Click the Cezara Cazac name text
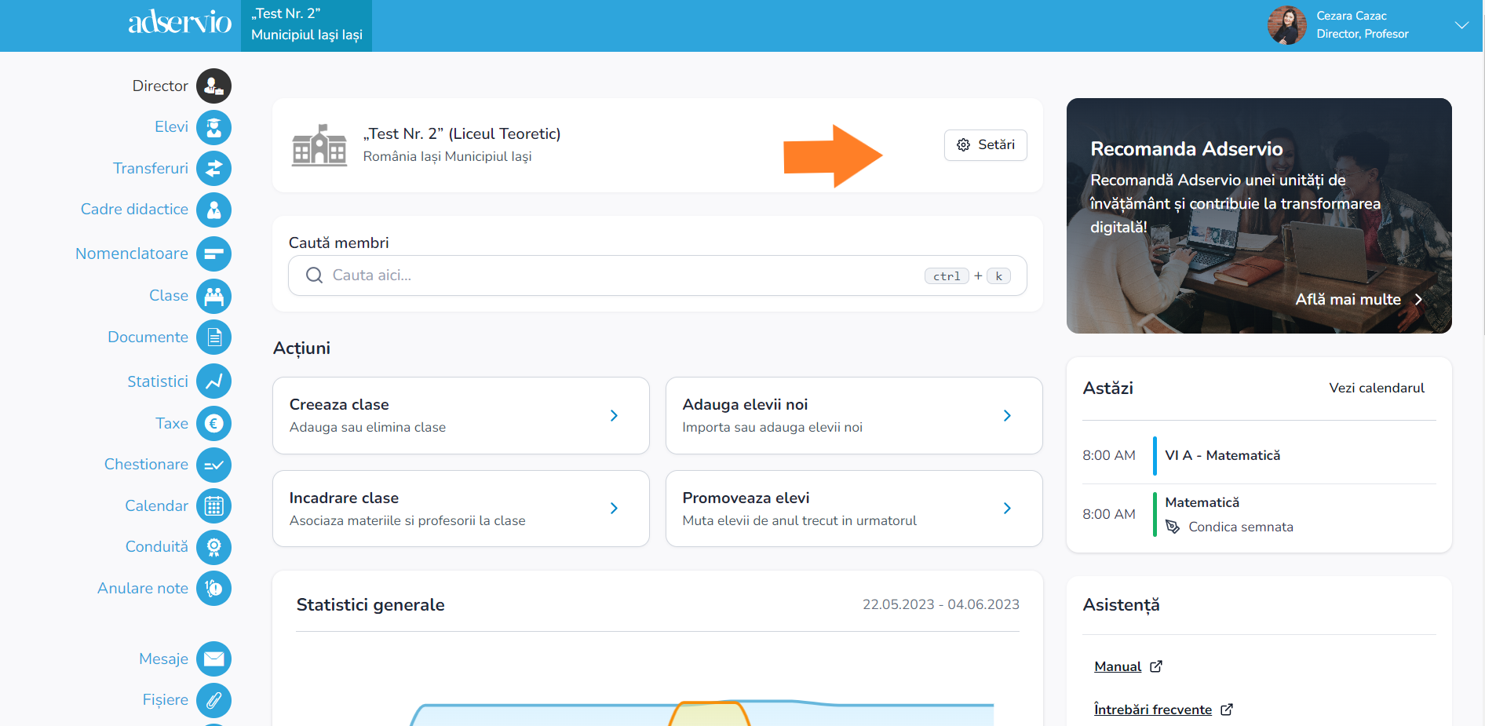Screen dimensions: 1485x726 1352,16
